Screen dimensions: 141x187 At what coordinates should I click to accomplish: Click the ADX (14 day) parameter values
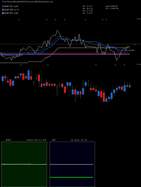78,140
